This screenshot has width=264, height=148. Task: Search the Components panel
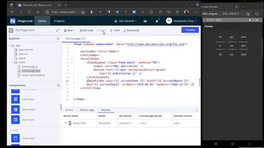pos(59,86)
